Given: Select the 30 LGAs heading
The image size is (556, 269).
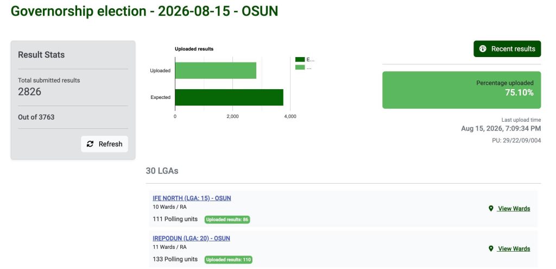Looking at the screenshot, I should (162, 171).
